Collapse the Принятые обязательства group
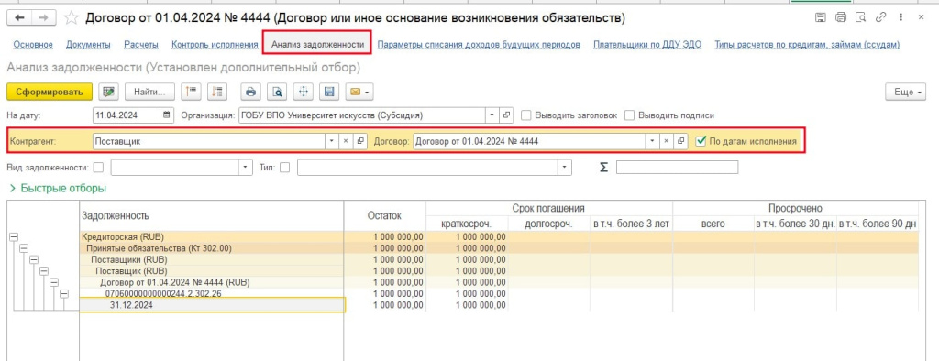This screenshot has width=939, height=361. coord(24,248)
